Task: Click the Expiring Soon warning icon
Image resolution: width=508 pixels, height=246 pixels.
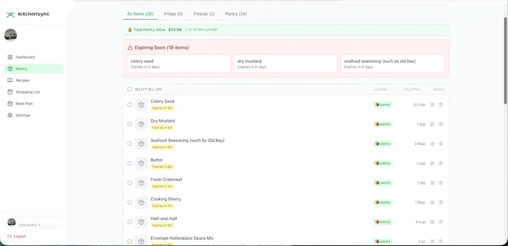Action: click(130, 48)
